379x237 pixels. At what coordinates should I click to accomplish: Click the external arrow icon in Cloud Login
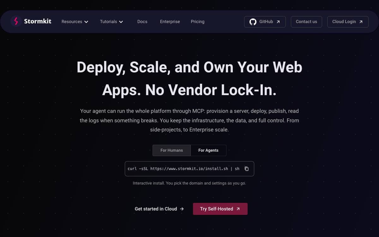pos(361,22)
